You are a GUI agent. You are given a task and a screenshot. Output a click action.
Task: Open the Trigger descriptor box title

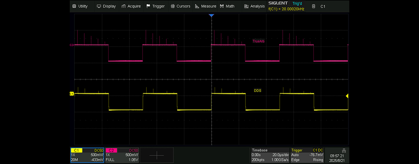coord(297,150)
